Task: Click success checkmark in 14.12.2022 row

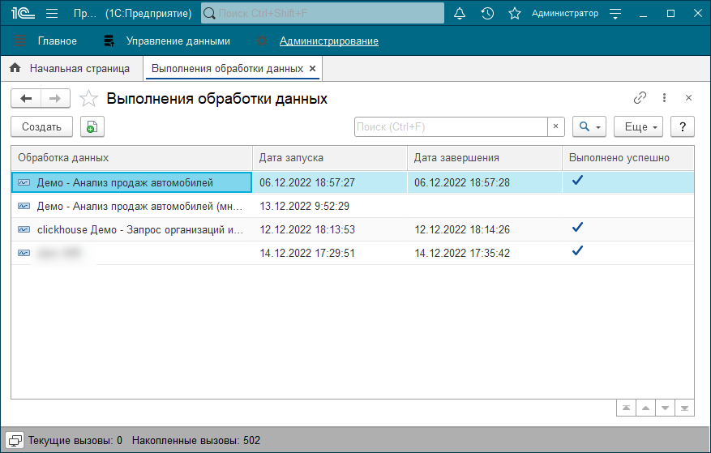Action: [577, 250]
